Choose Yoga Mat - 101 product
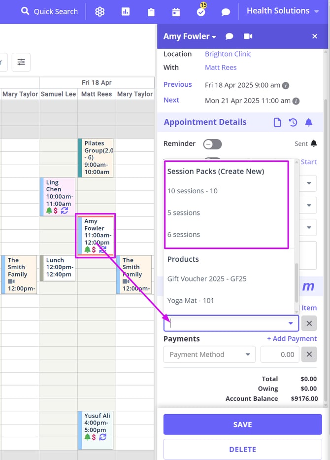The height and width of the screenshot is (460, 330). click(x=191, y=300)
